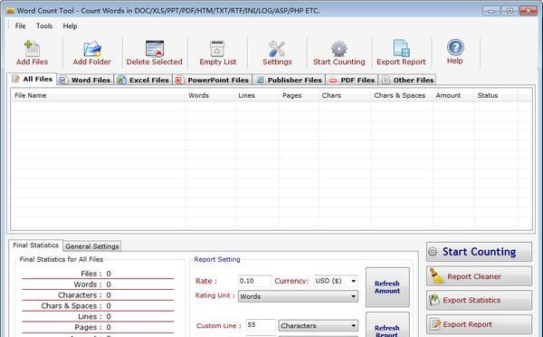543x337 pixels.
Task: Click the Delete Selected toolbar icon
Action: point(155,48)
